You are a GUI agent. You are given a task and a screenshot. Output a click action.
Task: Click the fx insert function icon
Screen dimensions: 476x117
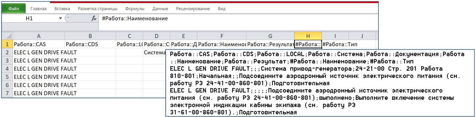94,18
